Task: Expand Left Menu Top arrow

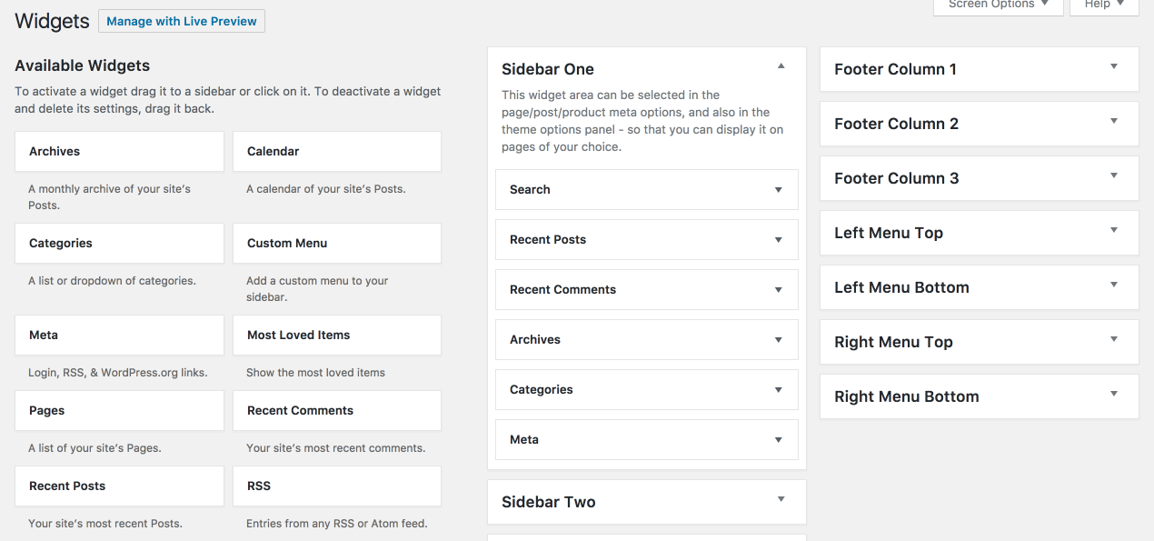Action: pyautogui.click(x=1114, y=230)
